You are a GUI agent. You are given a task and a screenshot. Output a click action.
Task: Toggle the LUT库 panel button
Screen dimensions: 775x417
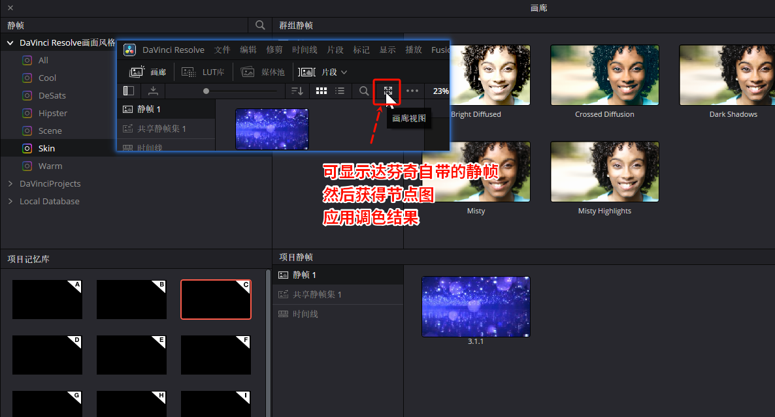[203, 72]
